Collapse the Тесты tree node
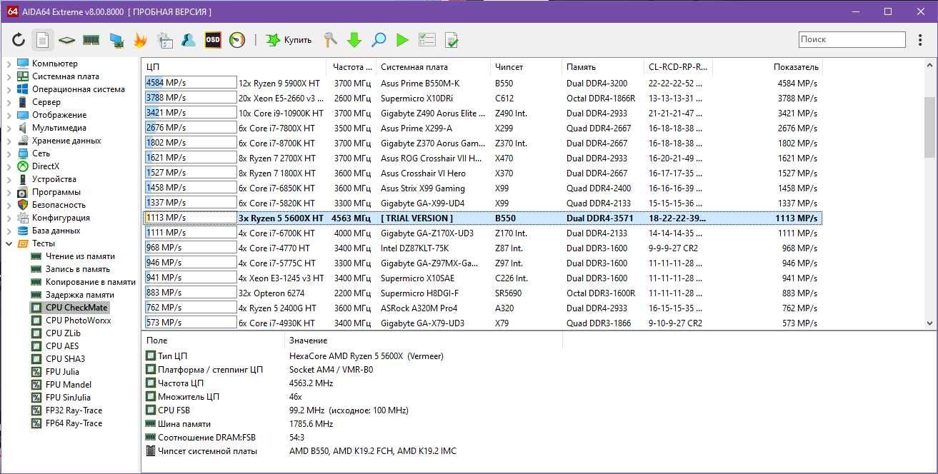 click(9, 243)
